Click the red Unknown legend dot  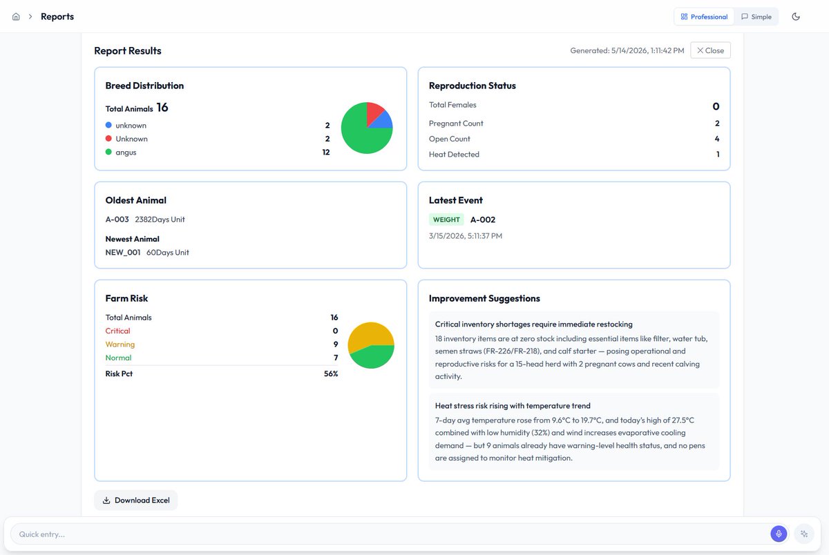(x=108, y=139)
